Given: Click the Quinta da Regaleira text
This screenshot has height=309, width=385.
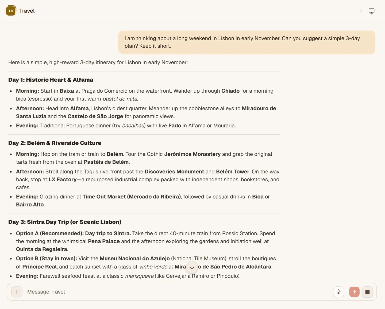Looking at the screenshot, I should (x=42, y=249).
